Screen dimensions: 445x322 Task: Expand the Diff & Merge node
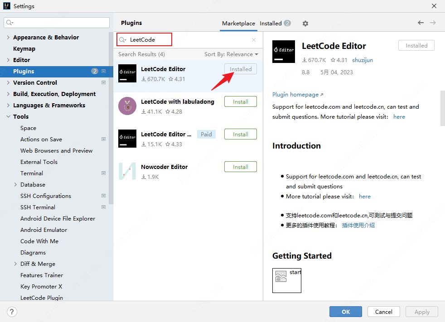(x=15, y=264)
